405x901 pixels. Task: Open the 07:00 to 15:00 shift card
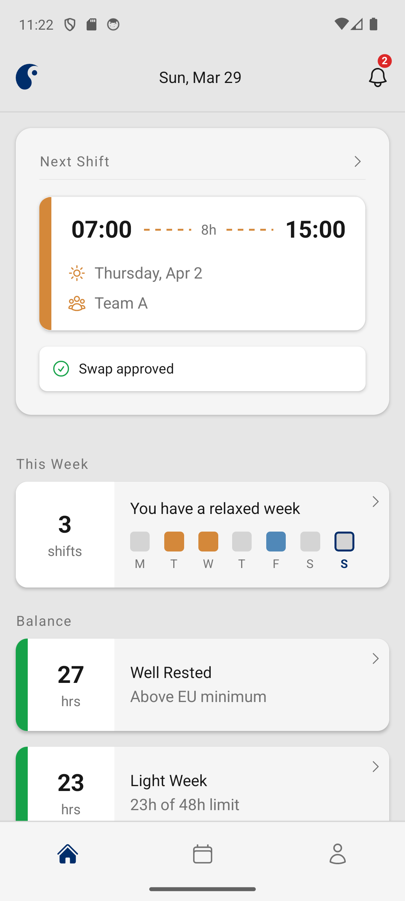pos(202,264)
